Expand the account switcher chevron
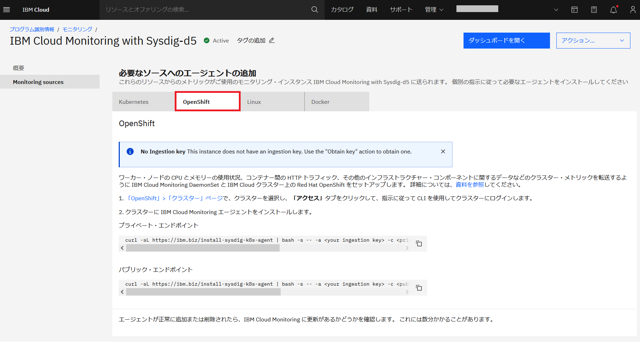 click(x=556, y=10)
